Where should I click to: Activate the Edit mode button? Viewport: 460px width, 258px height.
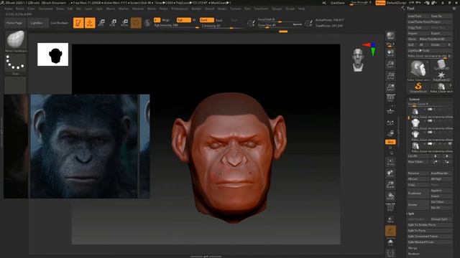pos(78,23)
